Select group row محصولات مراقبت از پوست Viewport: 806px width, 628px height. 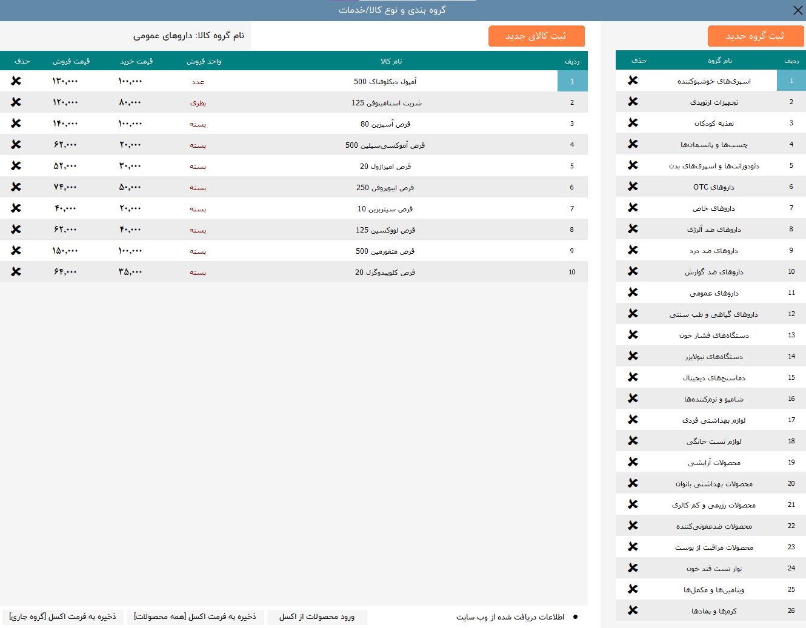click(x=710, y=547)
